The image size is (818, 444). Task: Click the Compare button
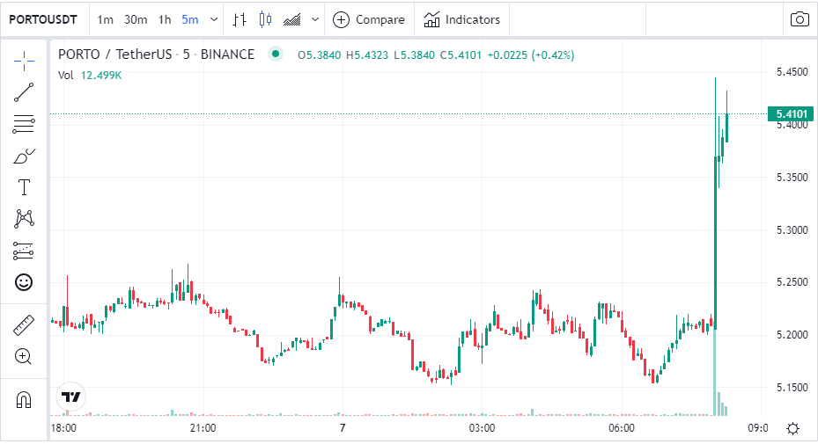click(x=369, y=20)
